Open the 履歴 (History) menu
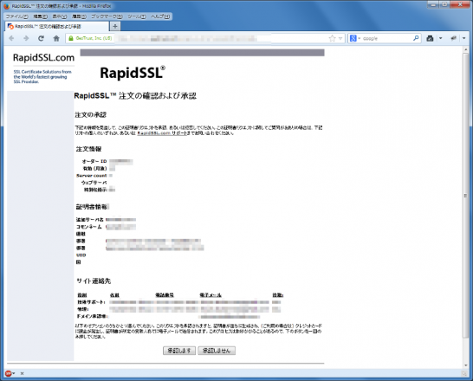This screenshot has width=473, height=381. pos(79,16)
